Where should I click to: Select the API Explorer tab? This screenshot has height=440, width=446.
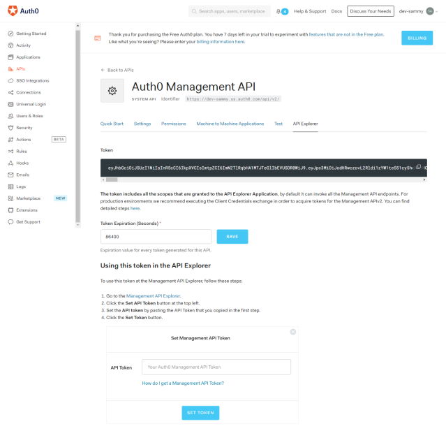coord(306,124)
